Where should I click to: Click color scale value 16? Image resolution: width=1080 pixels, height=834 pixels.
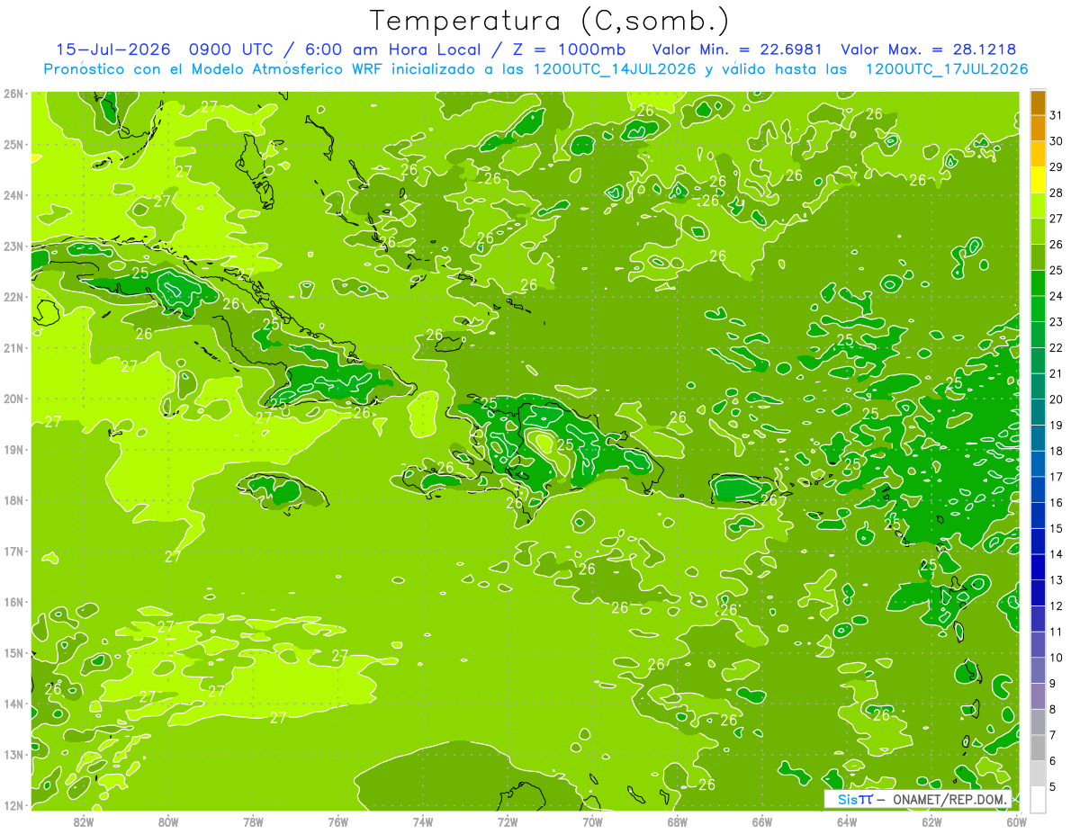1057,503
